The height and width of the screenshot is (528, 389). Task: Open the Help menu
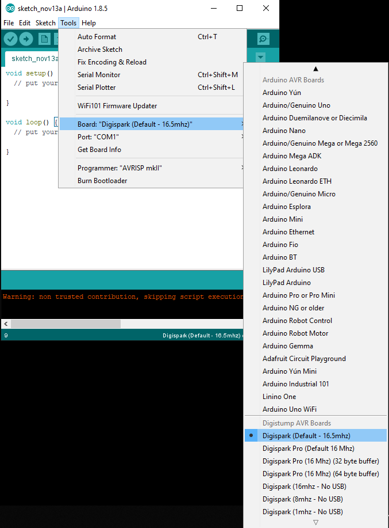[88, 23]
